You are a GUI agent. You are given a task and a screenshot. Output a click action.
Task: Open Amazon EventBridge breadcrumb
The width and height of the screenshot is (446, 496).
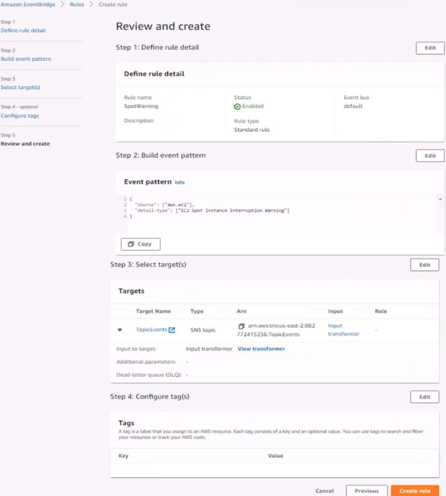[x=28, y=5]
